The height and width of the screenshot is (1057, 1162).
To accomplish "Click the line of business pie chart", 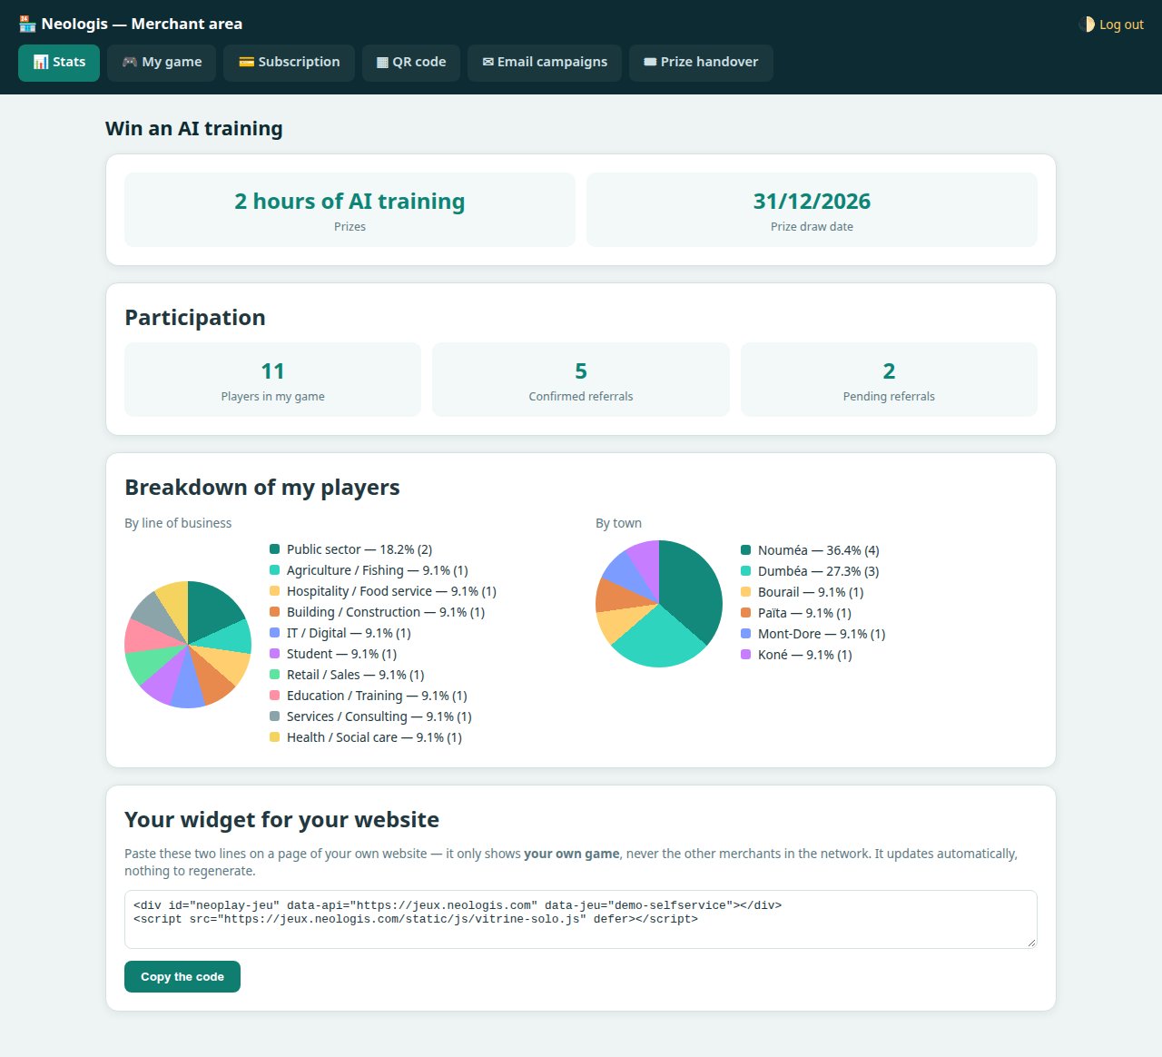I will [188, 645].
